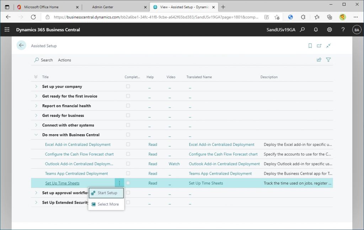
Task: Switch to the Microsoft Office Home tab
Action: tap(48, 7)
